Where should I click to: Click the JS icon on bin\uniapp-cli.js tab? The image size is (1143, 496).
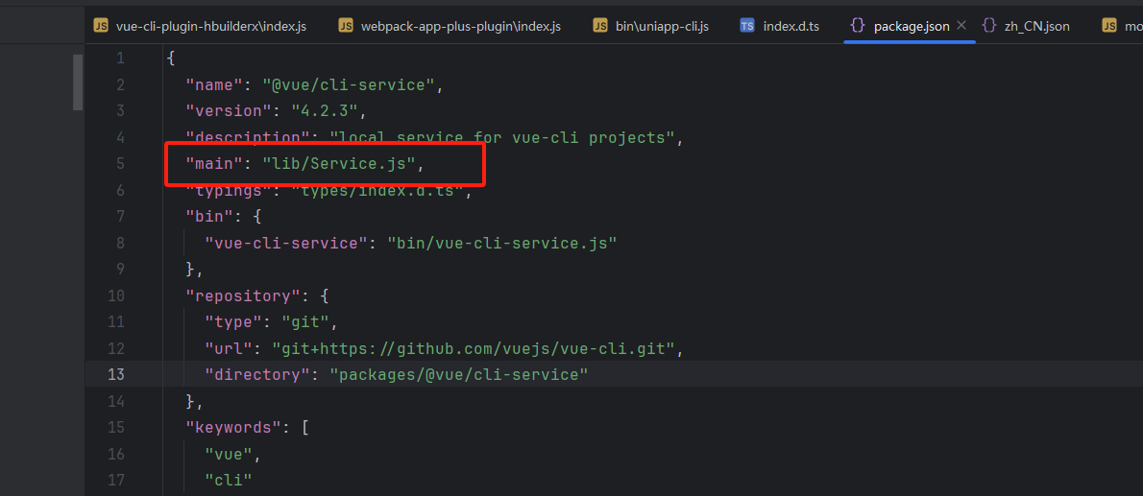point(600,26)
